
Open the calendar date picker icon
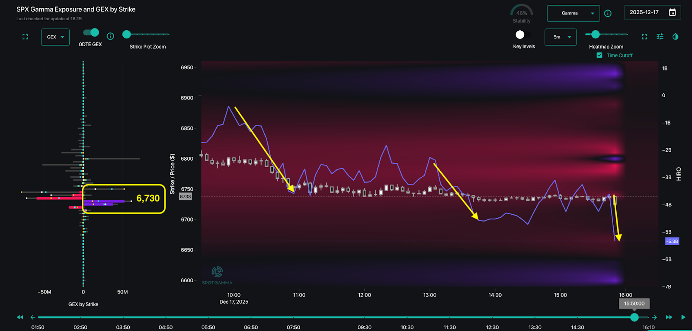672,13
